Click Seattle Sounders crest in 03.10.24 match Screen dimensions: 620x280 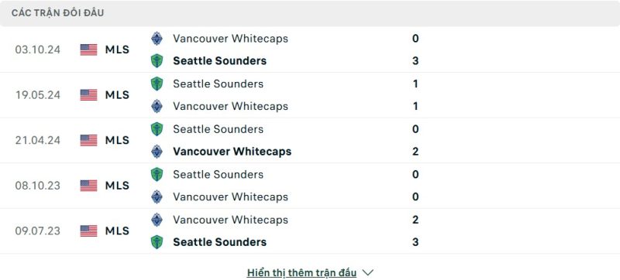tap(157, 61)
